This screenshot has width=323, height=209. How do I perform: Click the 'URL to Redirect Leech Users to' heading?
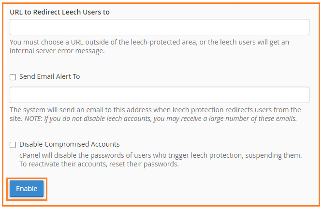coord(60,12)
